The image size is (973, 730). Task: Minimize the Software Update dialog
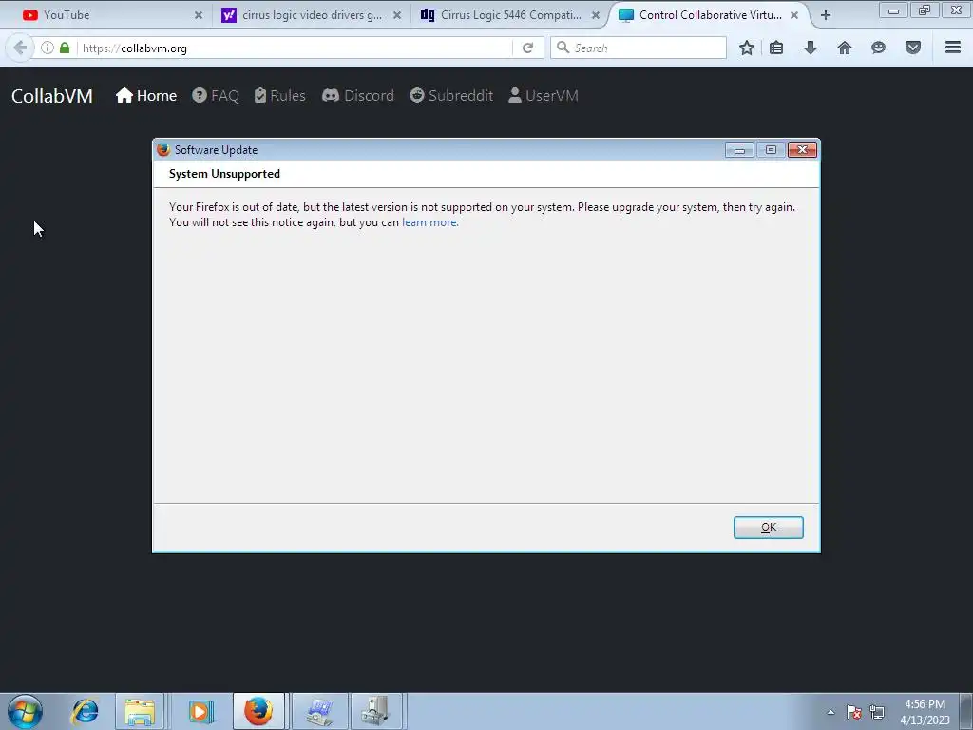(739, 150)
